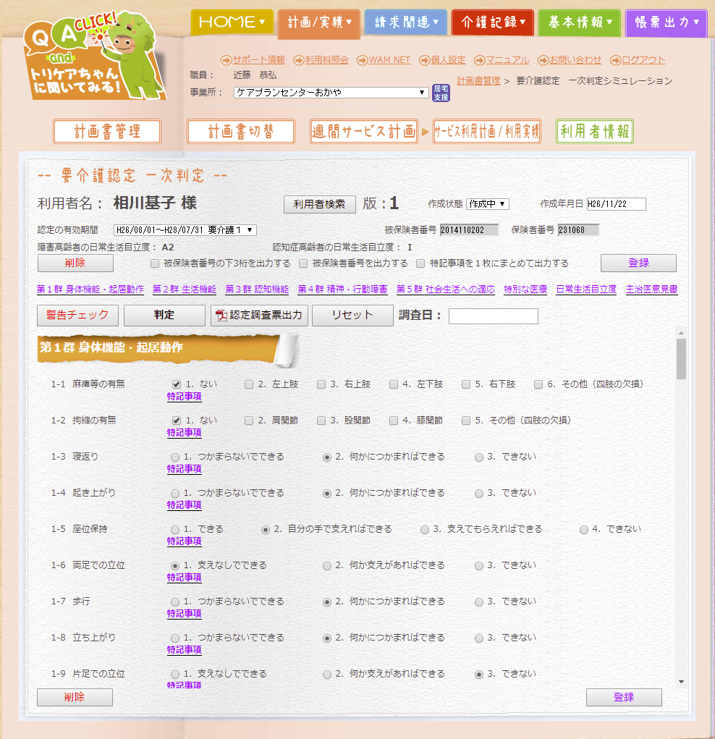Enable 被保険者番号の下3桁を出力する checkbox
Image resolution: width=715 pixels, height=739 pixels.
(155, 263)
